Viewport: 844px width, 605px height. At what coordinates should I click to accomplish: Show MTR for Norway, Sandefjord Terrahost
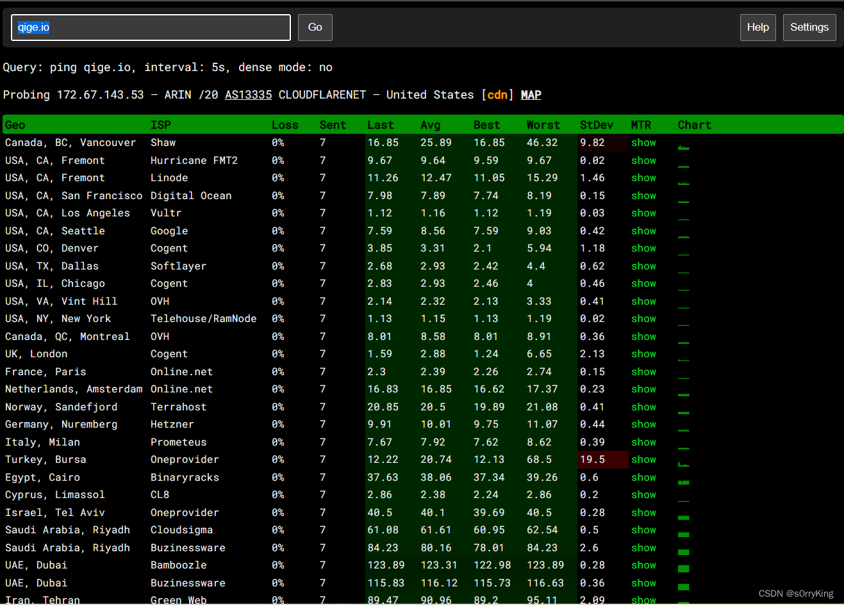pos(643,407)
